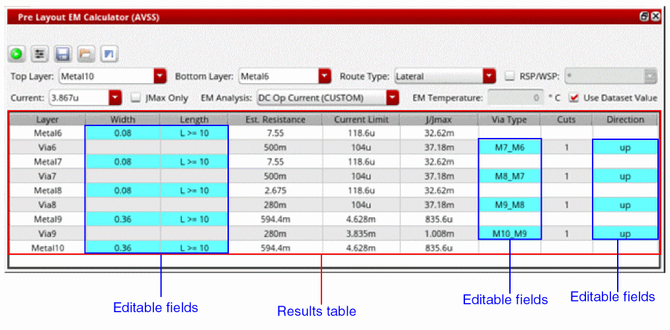Screen dimensions: 670x330
Task: Click the Via7 direction up cell
Action: 625,176
